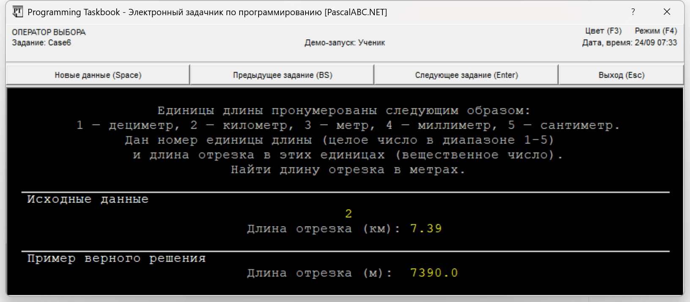Switch color scheme via Цвет (F3)

[x=603, y=31]
